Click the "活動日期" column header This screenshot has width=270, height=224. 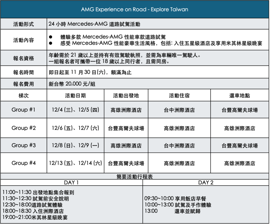(75, 96)
